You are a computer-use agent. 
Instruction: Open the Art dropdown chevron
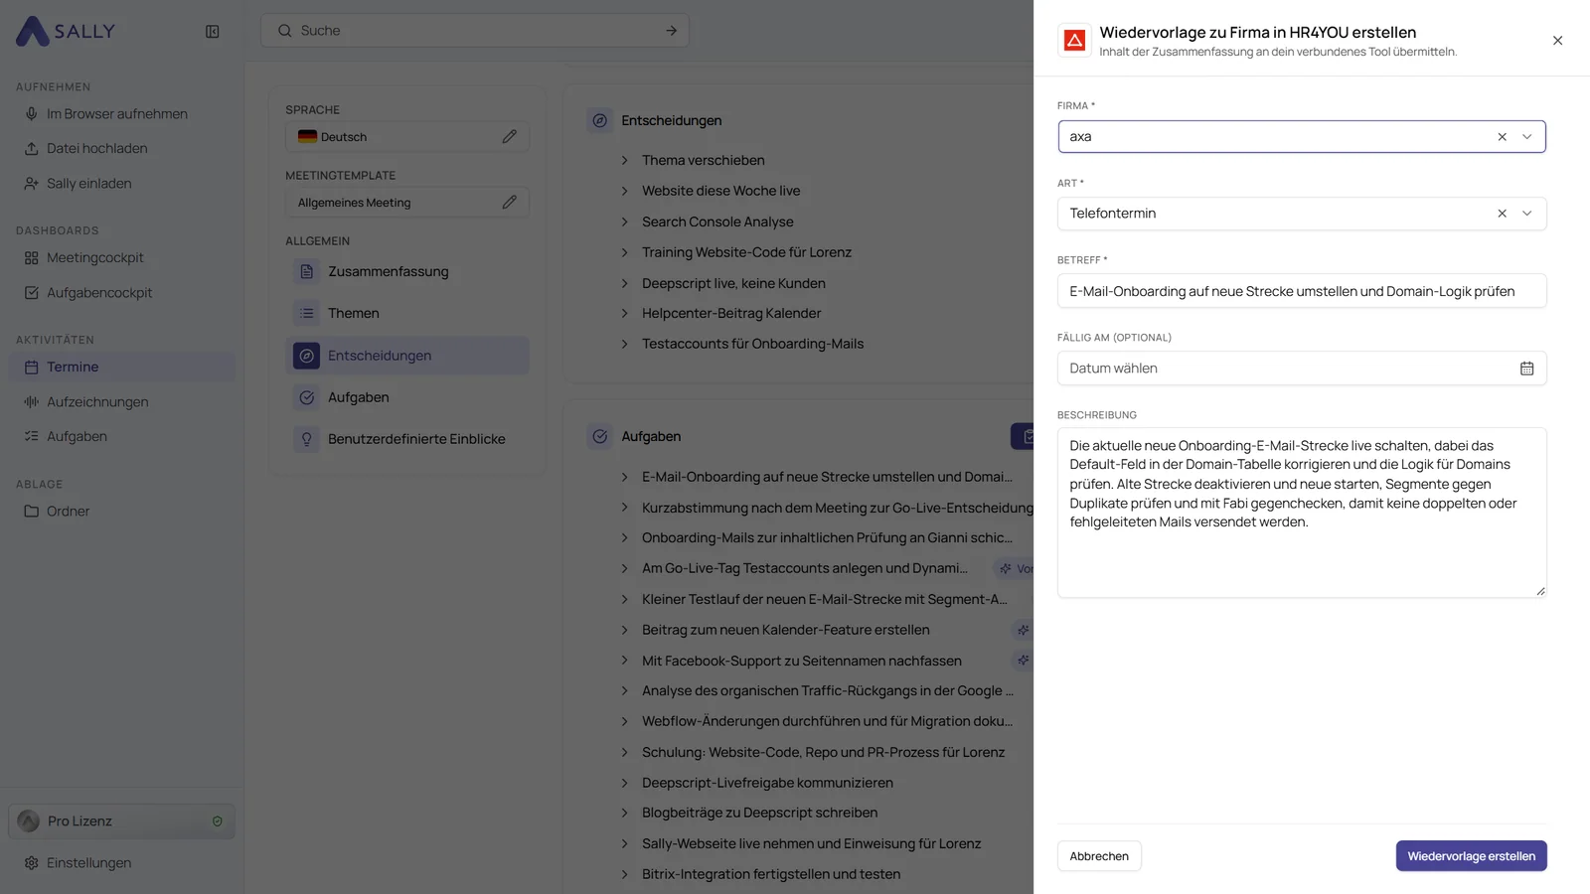pyautogui.click(x=1527, y=214)
